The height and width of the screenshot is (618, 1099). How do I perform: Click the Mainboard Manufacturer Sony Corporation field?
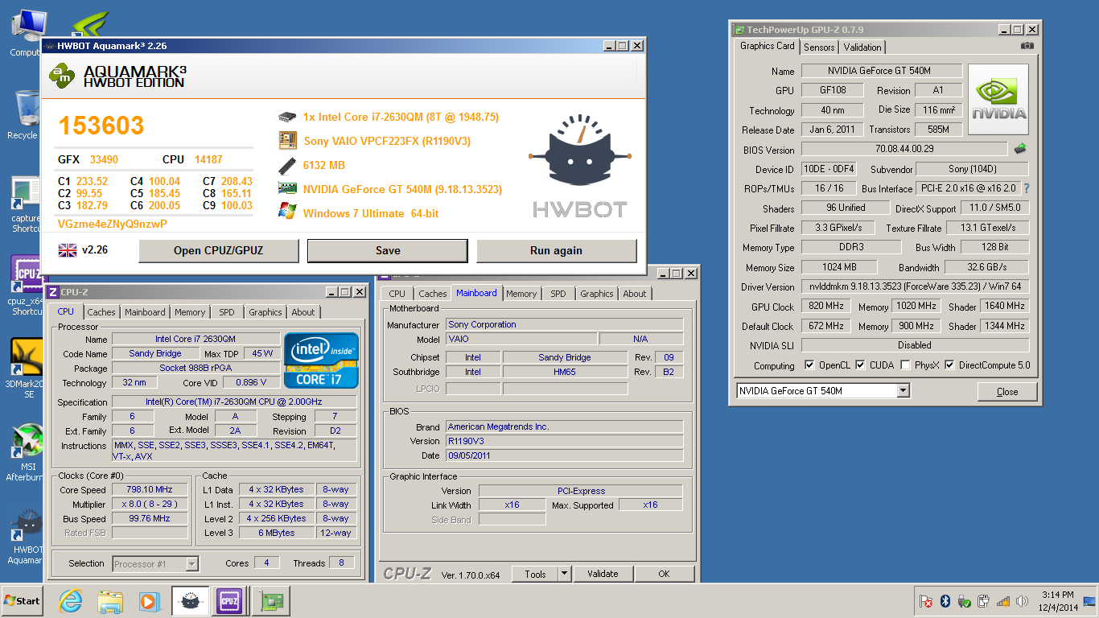(x=564, y=324)
